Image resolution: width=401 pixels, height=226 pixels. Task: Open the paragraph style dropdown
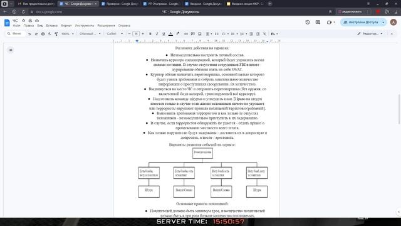(90, 34)
